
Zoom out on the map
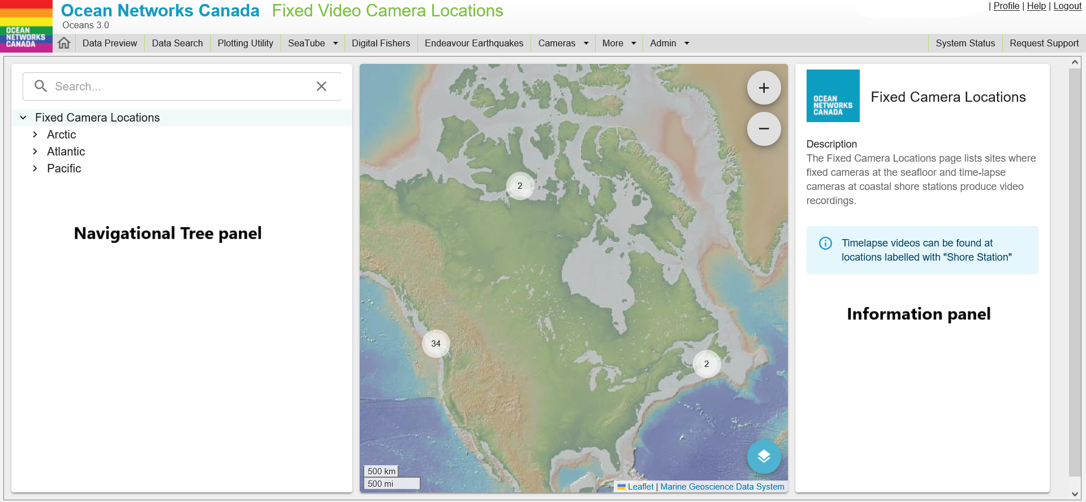coord(764,129)
